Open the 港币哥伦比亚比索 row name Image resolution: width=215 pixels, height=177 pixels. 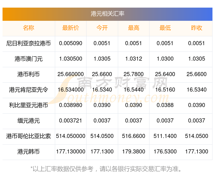29,136
